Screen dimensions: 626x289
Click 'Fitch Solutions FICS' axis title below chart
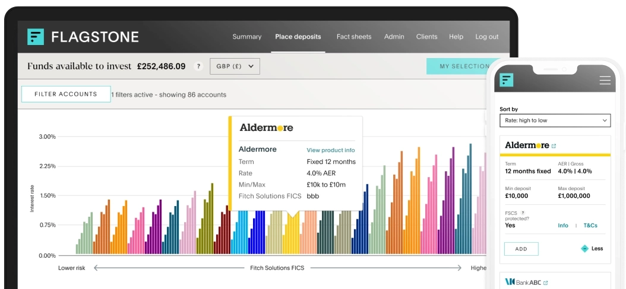(277, 268)
